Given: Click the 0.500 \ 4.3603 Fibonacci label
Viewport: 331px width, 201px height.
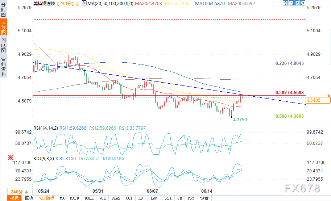Looking at the screenshot, I should tap(289, 116).
